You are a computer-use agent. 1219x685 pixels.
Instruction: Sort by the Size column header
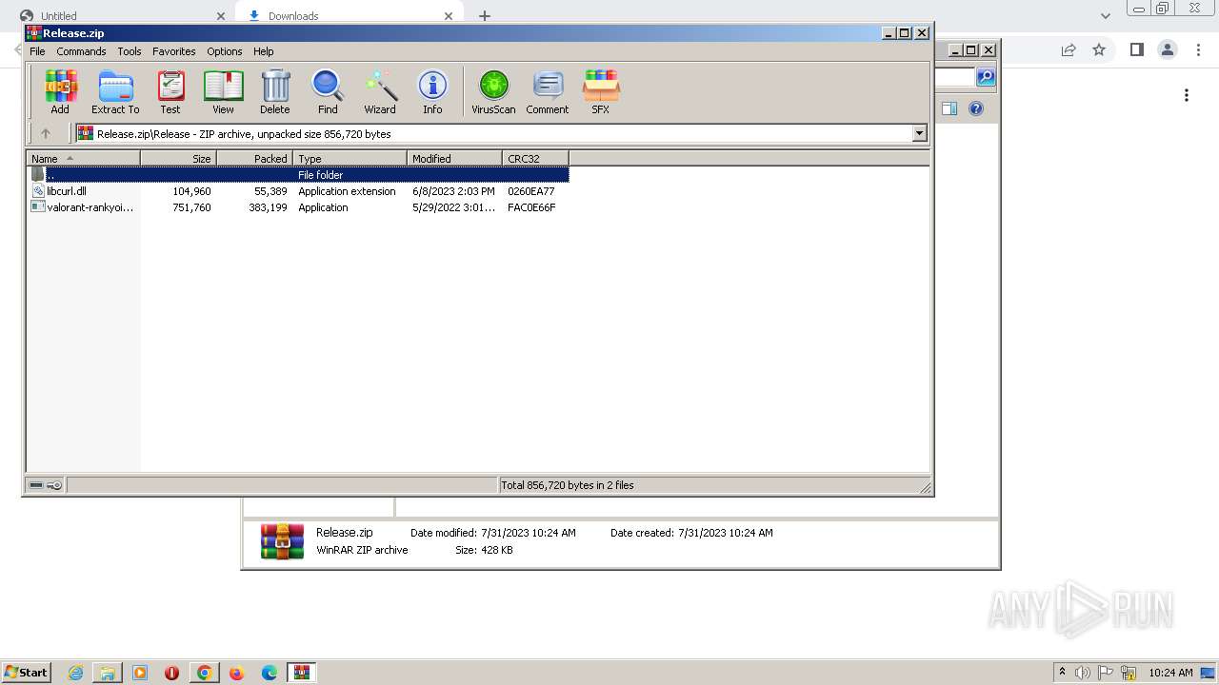coord(178,158)
